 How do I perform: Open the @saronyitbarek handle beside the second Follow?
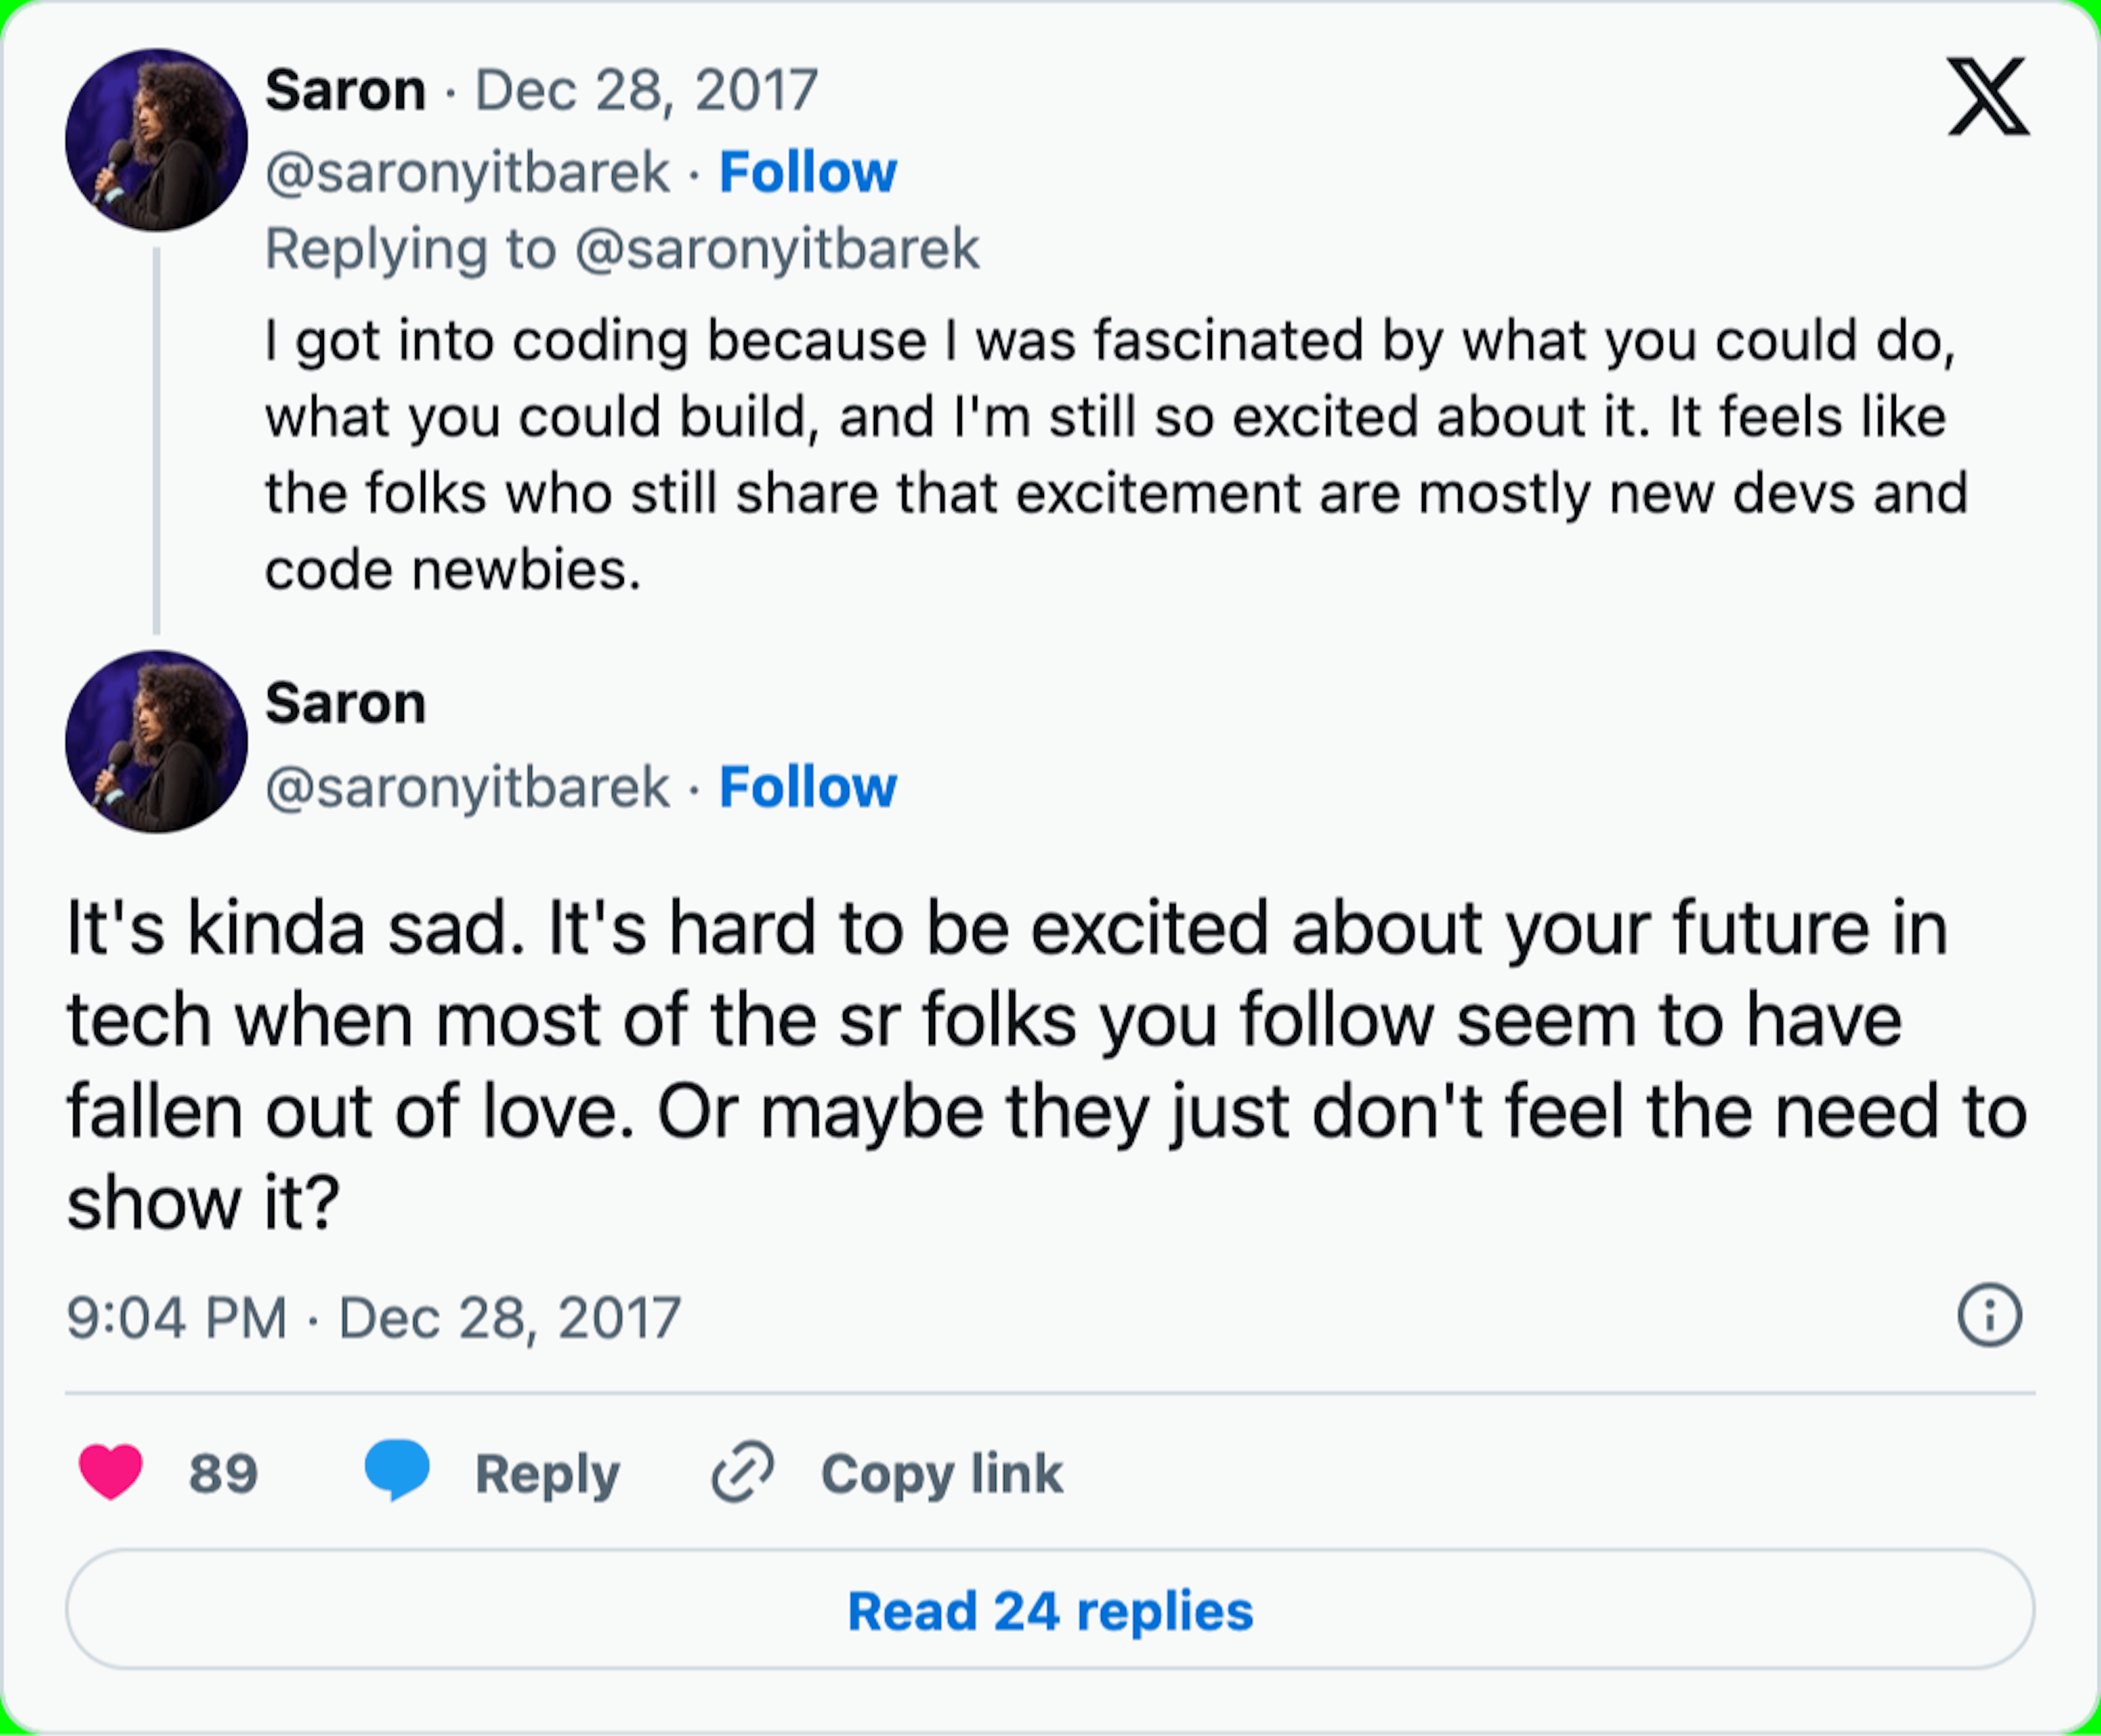click(x=467, y=787)
